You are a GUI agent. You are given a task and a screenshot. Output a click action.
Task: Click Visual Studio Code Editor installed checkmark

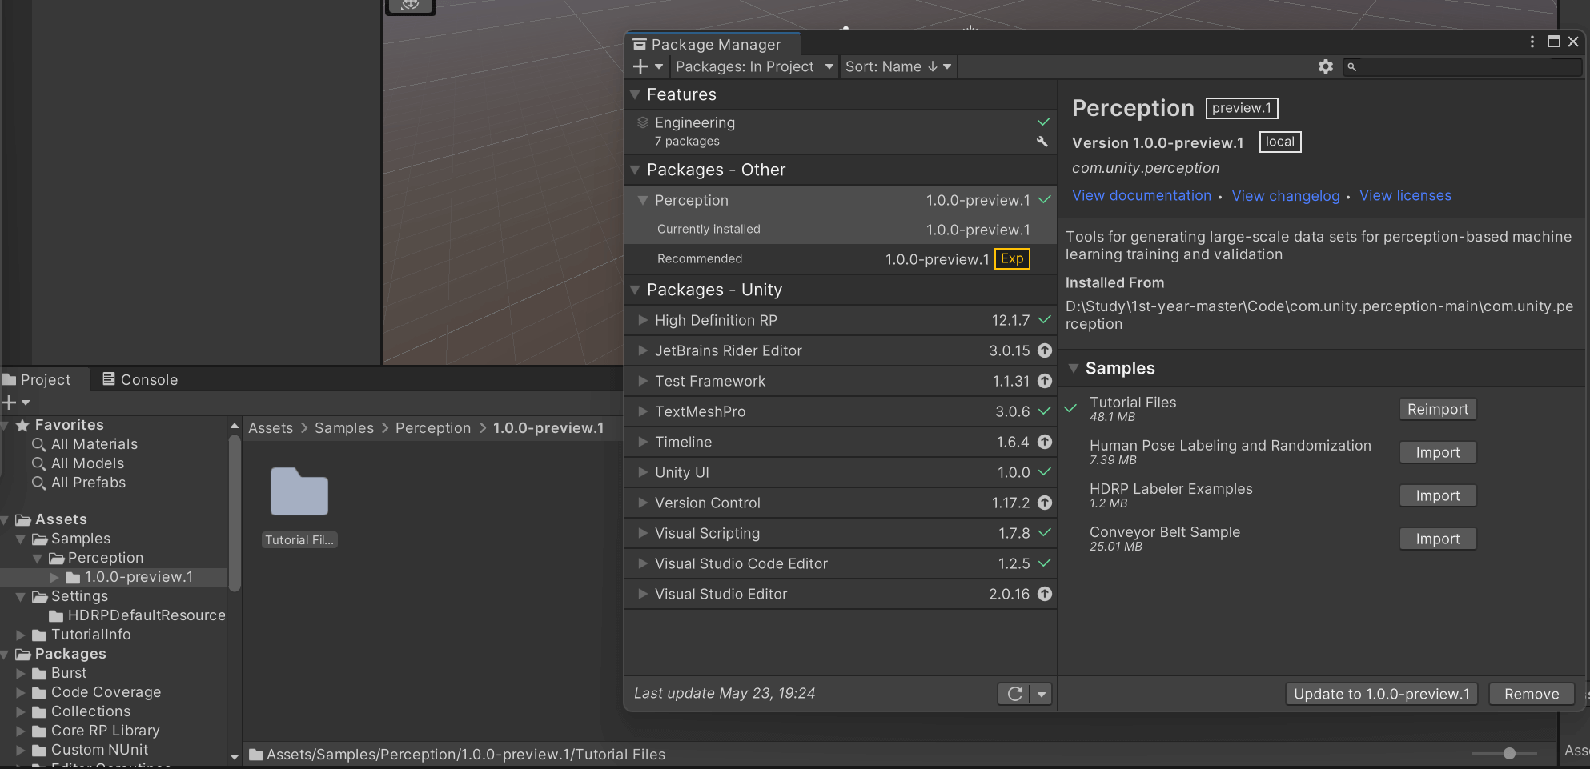(1045, 563)
